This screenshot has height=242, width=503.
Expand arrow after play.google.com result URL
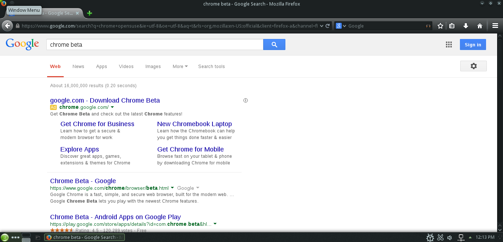215,224
